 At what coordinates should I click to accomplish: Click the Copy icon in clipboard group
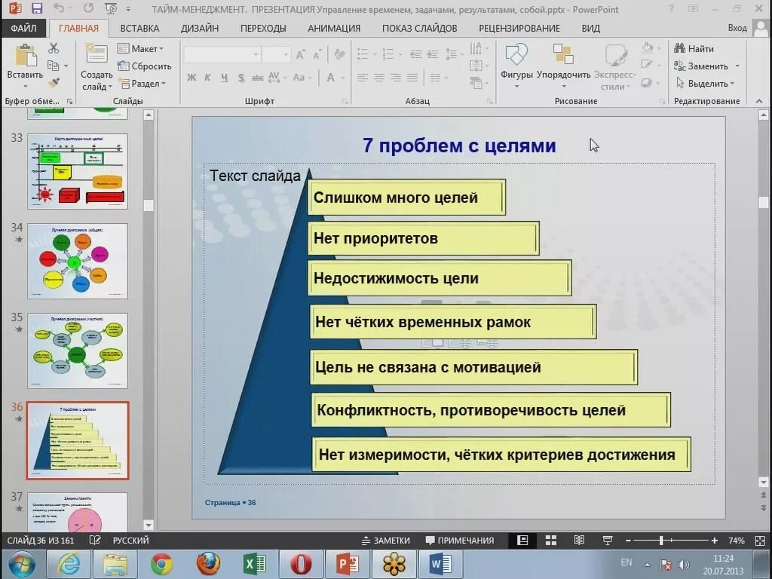(x=54, y=66)
